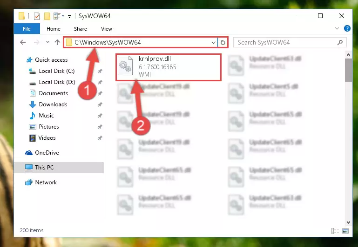Select the View ribbon tab

tap(107, 29)
